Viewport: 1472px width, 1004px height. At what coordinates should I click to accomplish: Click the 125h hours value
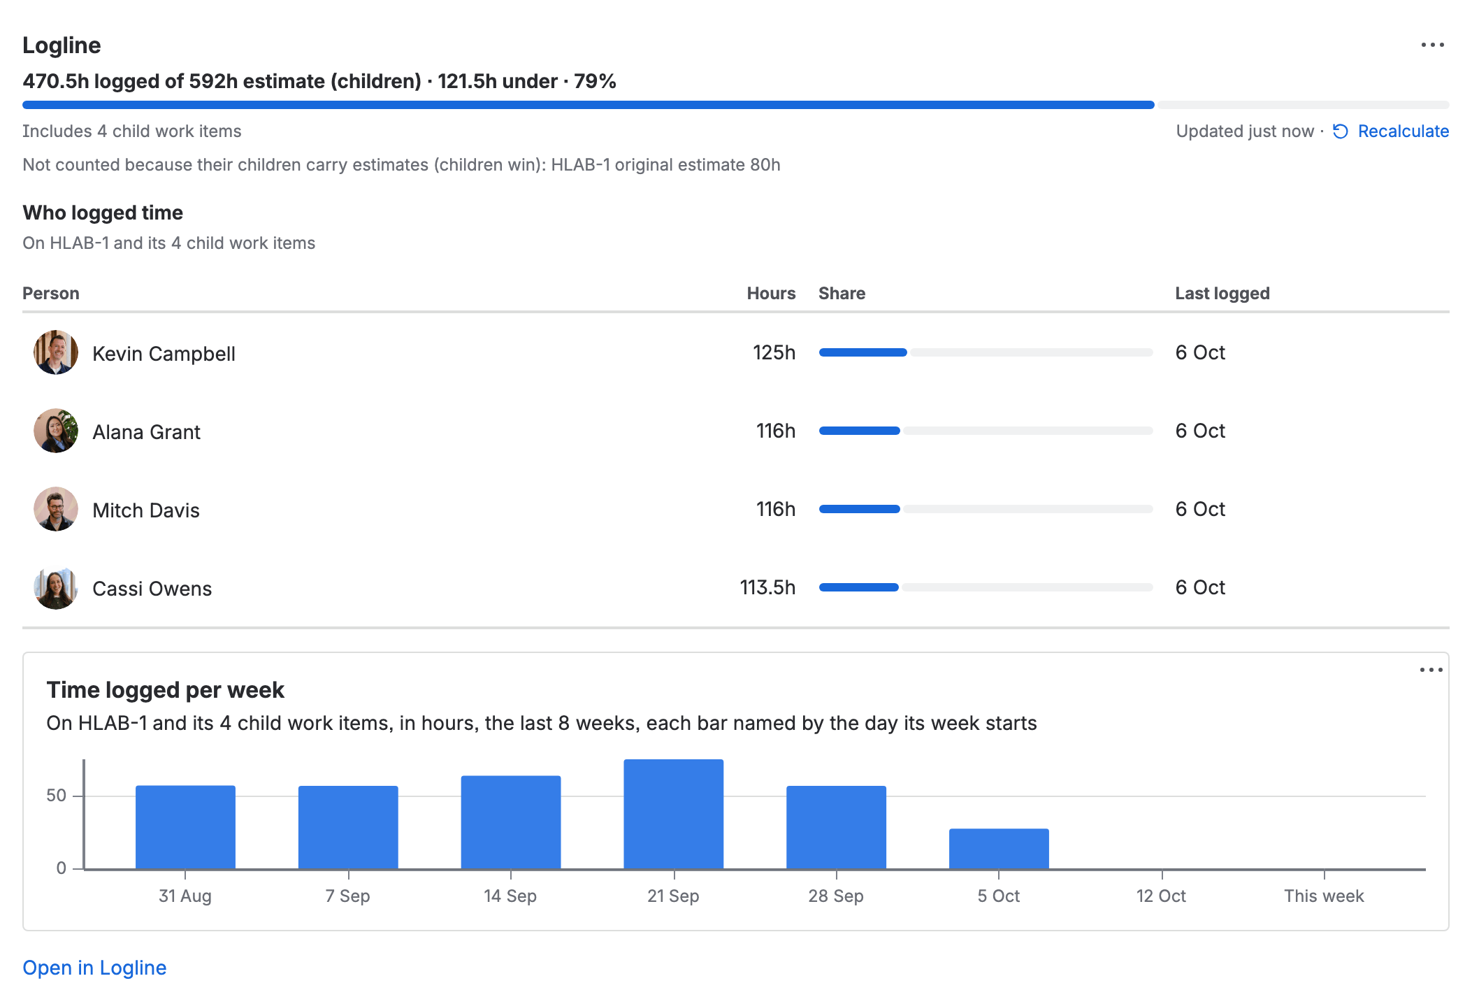pos(774,352)
